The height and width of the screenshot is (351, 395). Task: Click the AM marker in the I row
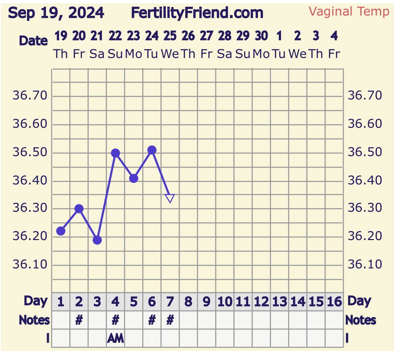(x=115, y=338)
